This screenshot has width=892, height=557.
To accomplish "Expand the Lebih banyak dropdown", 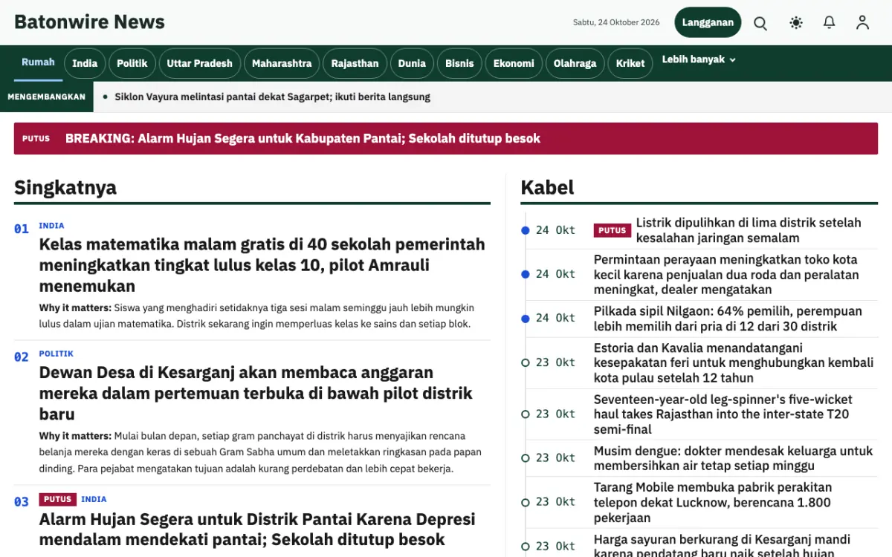I will tap(699, 59).
